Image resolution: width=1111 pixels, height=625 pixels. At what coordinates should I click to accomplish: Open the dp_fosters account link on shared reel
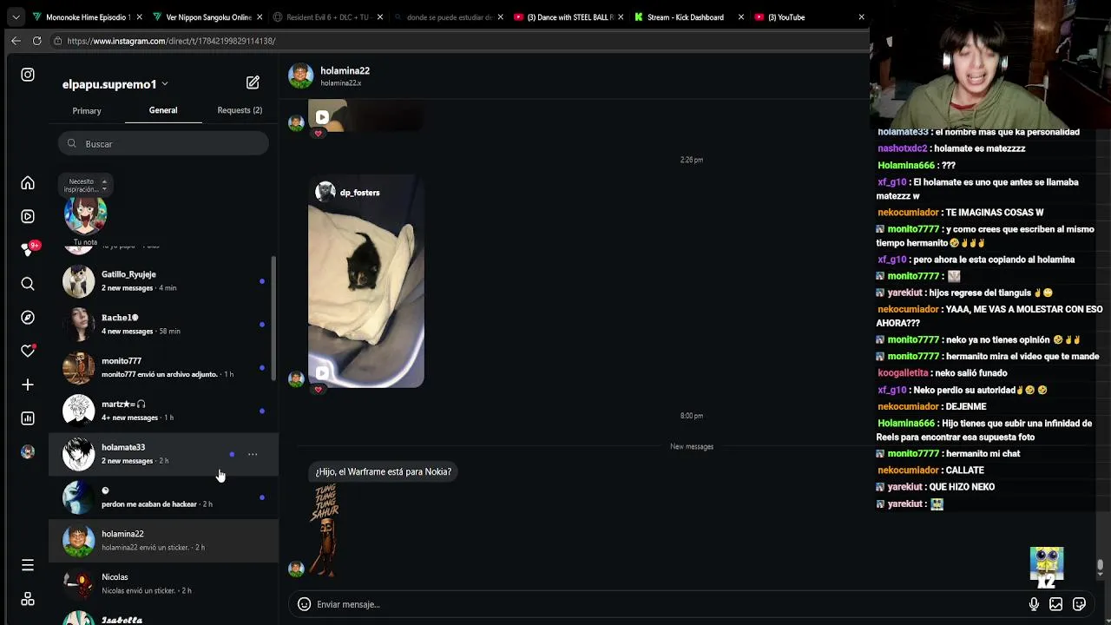[359, 193]
